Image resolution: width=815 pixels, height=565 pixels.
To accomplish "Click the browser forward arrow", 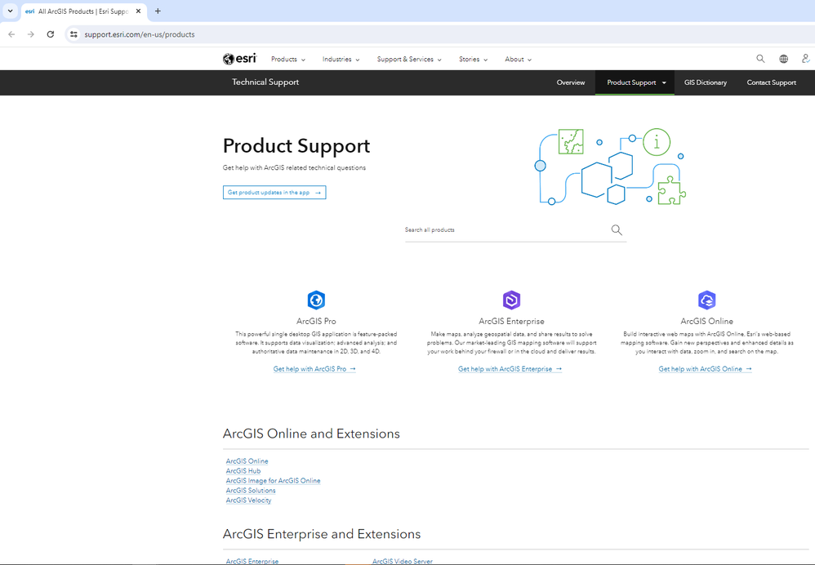I will 31,34.
